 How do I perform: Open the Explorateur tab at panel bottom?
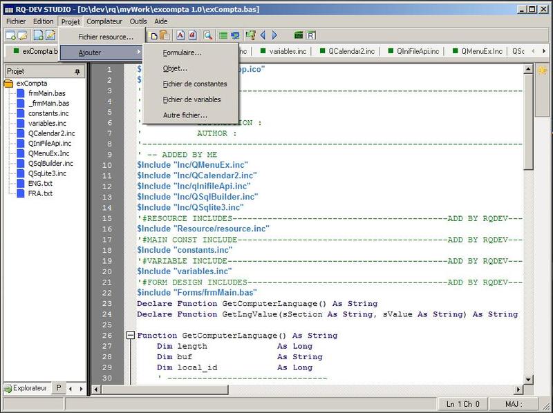tap(26, 388)
